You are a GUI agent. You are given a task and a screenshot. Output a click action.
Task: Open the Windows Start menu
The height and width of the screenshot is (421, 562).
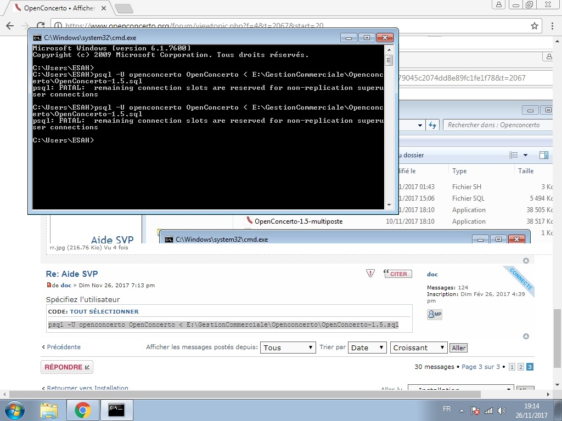14,410
